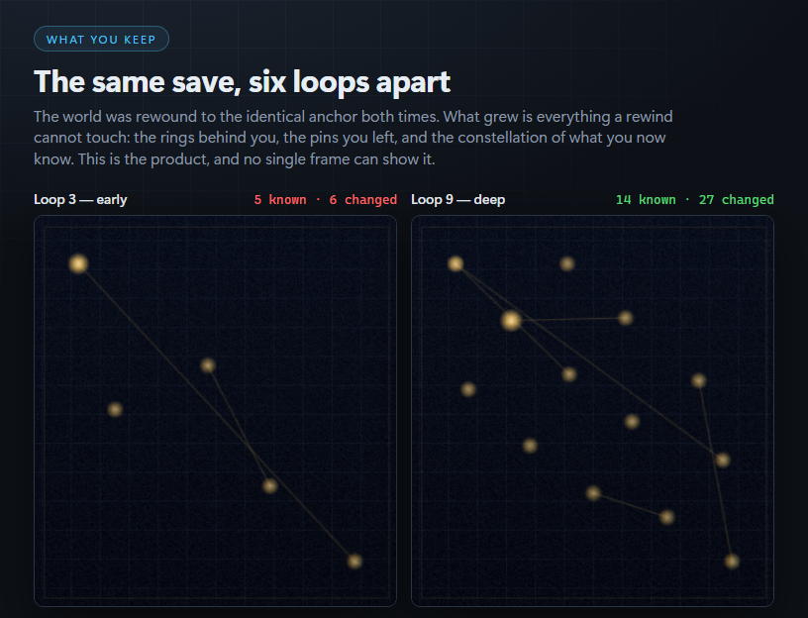This screenshot has width=808, height=618.
Task: Click the bottom-right star in Loop 3 panel
Action: coord(354,561)
